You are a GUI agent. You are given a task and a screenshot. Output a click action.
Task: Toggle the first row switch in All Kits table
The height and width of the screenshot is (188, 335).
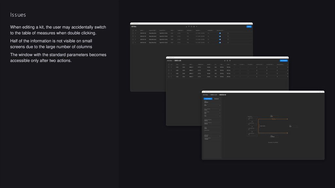click(x=220, y=33)
